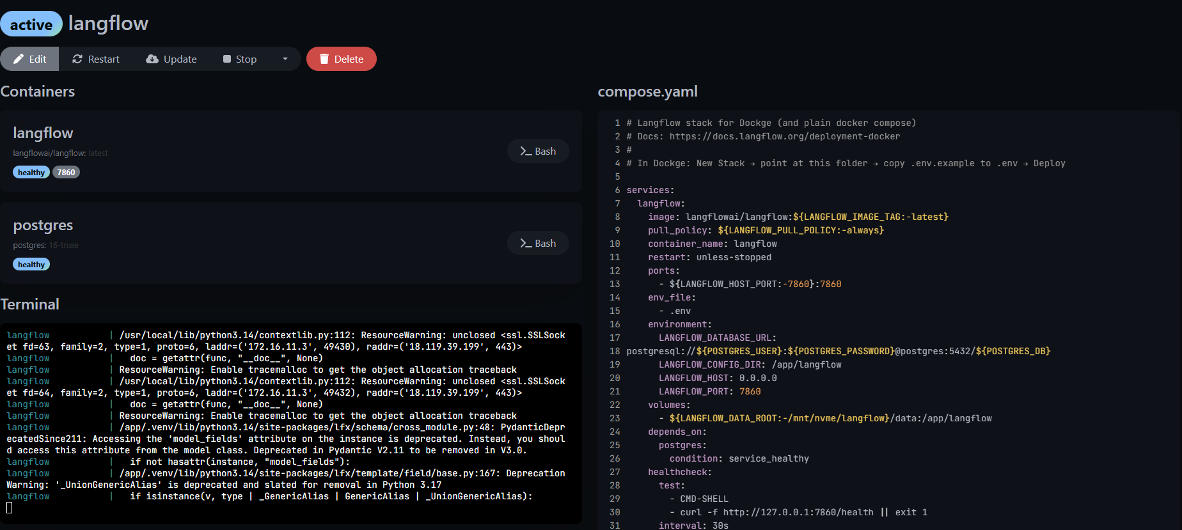1182x530 pixels.
Task: Click the postgres 16-trixie image label
Action: click(x=45, y=245)
